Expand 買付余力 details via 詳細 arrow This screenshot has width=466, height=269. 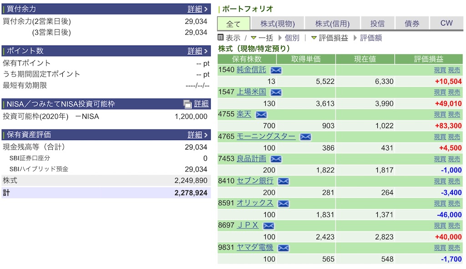tap(198, 9)
